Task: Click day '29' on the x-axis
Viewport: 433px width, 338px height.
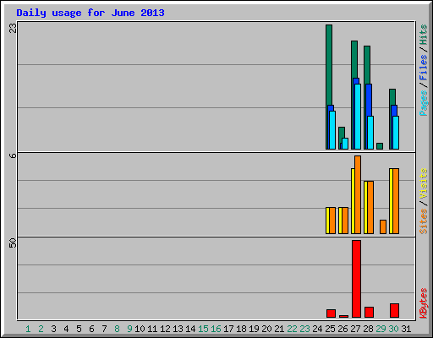Action: (x=381, y=329)
